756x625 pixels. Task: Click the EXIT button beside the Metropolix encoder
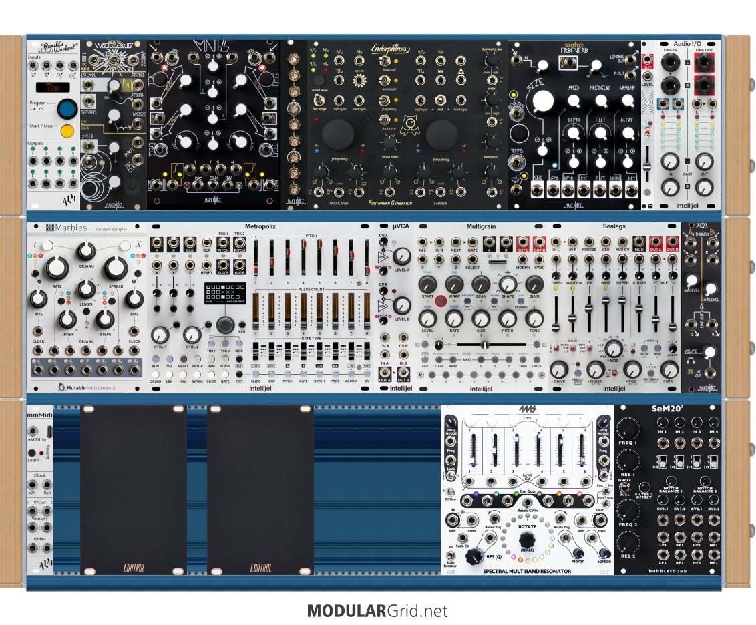click(x=242, y=325)
